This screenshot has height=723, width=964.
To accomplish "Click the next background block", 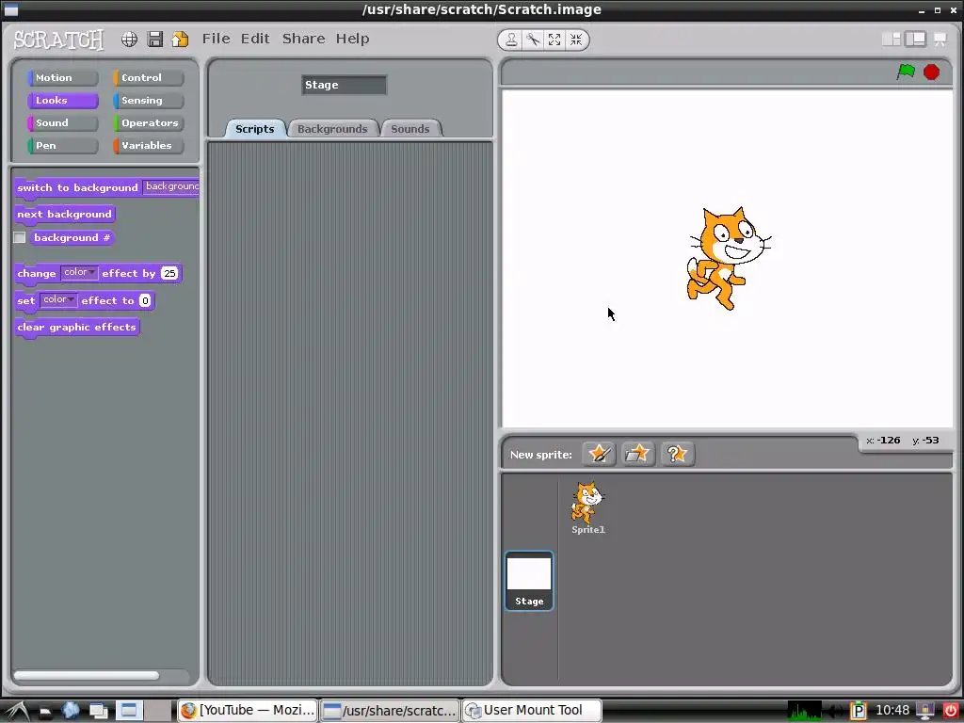I will (x=65, y=215).
